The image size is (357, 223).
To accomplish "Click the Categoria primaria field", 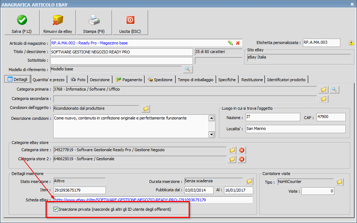I will (185, 89).
